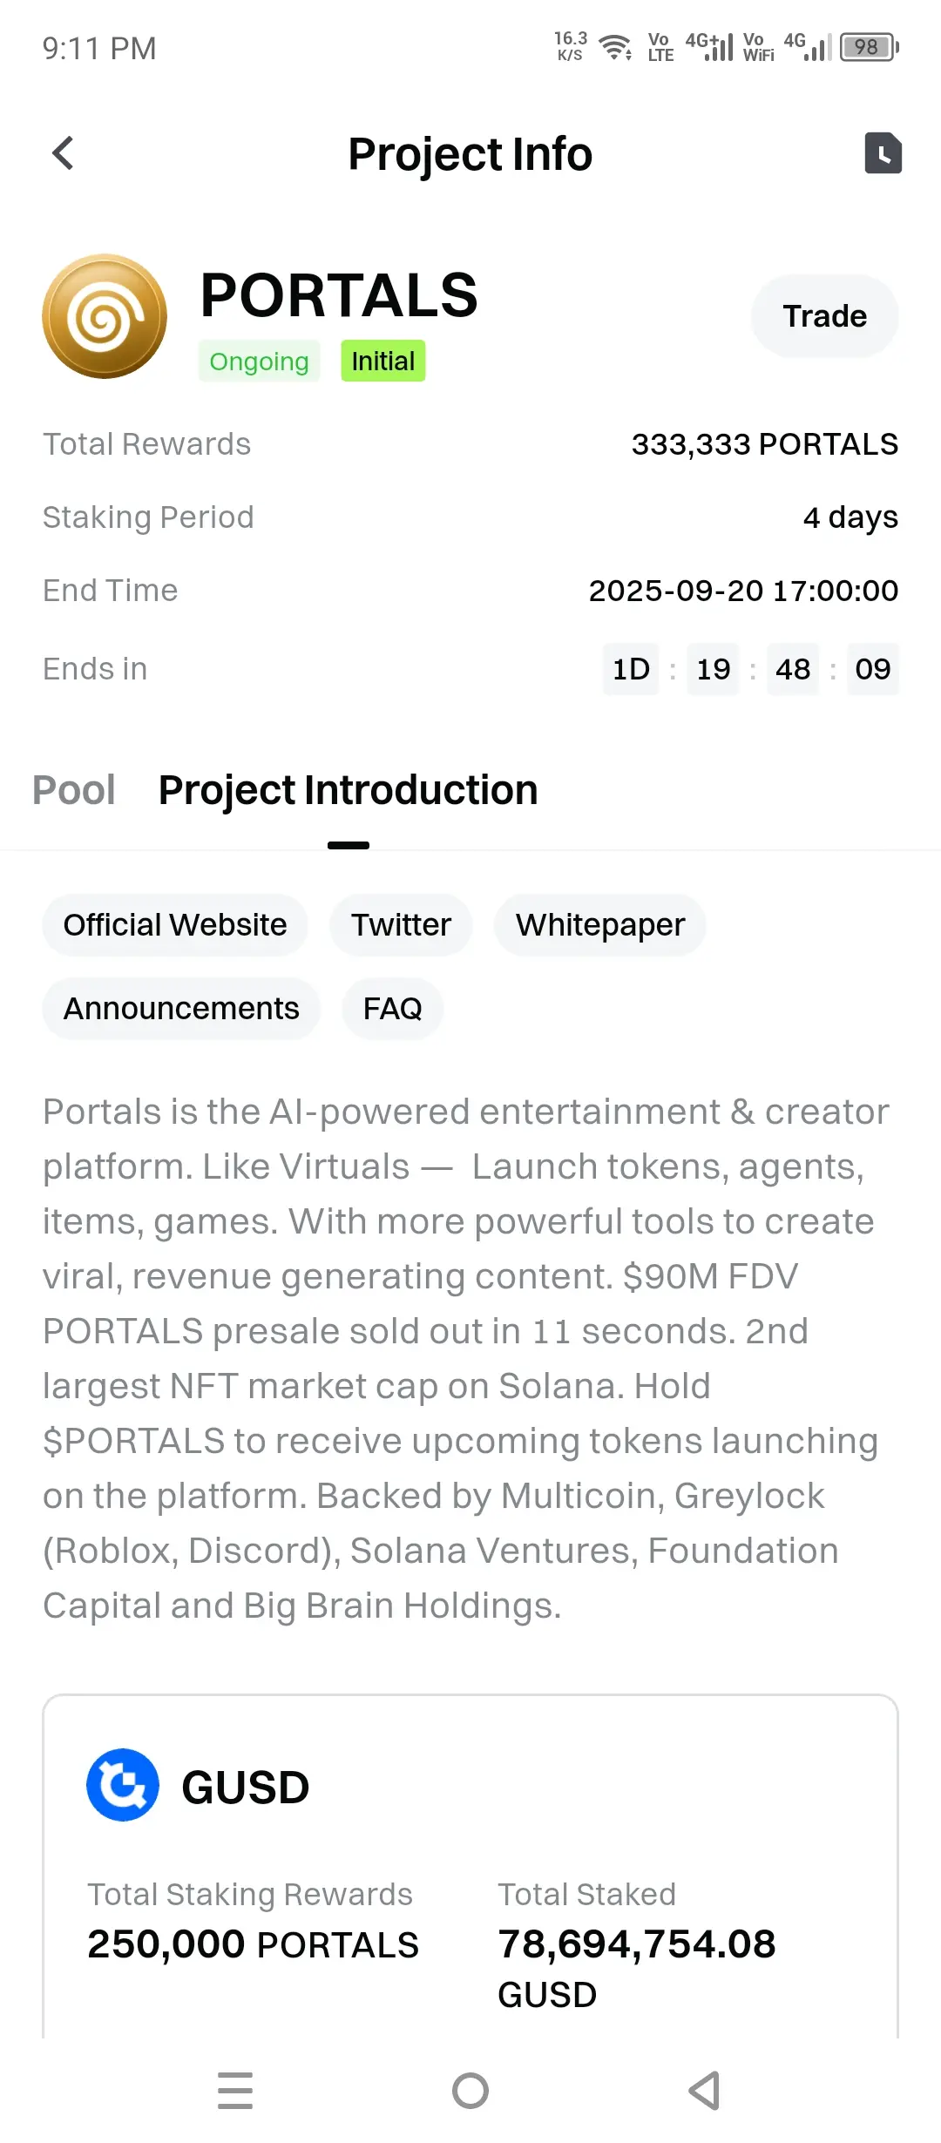Open the Announcements chip

(x=181, y=1009)
